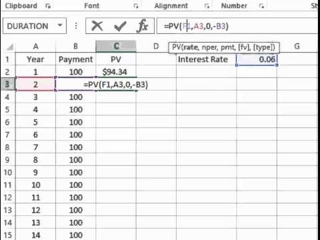This screenshot has height=240, width=320.
Task: Click year 13 cell in row 14
Action: [x=35, y=223]
